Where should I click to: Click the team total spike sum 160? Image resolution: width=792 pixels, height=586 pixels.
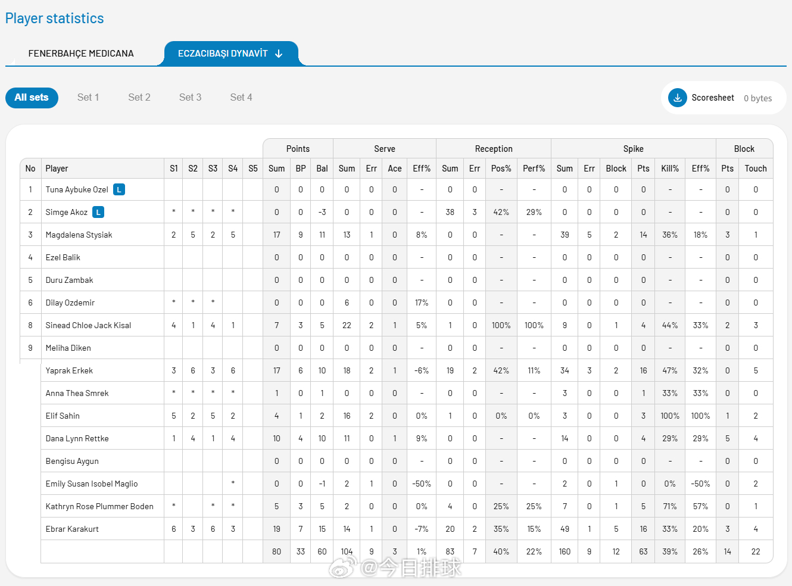(x=565, y=552)
